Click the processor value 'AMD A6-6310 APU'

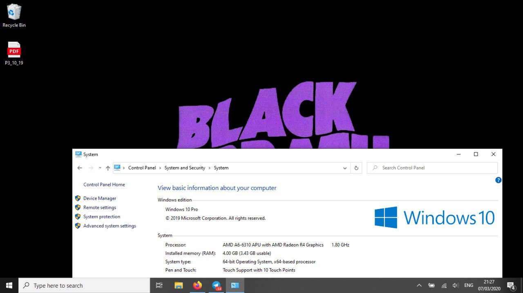[x=273, y=245]
